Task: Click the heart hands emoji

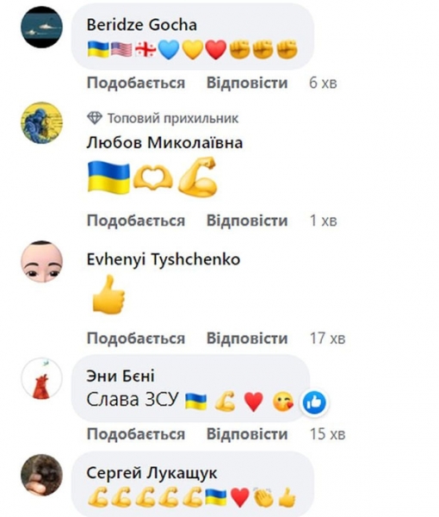Action: coord(153,178)
